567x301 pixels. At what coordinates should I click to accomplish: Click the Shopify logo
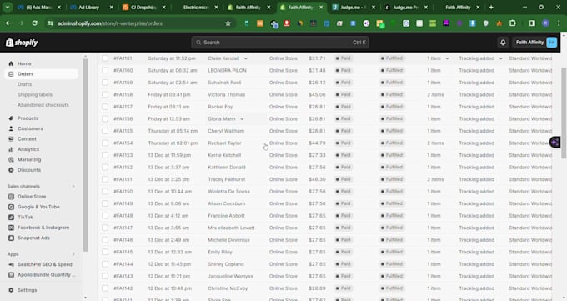(x=22, y=43)
